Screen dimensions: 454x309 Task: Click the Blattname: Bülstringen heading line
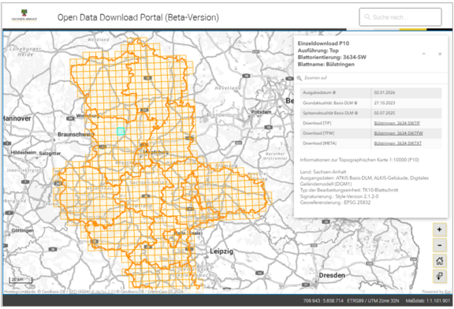point(326,65)
